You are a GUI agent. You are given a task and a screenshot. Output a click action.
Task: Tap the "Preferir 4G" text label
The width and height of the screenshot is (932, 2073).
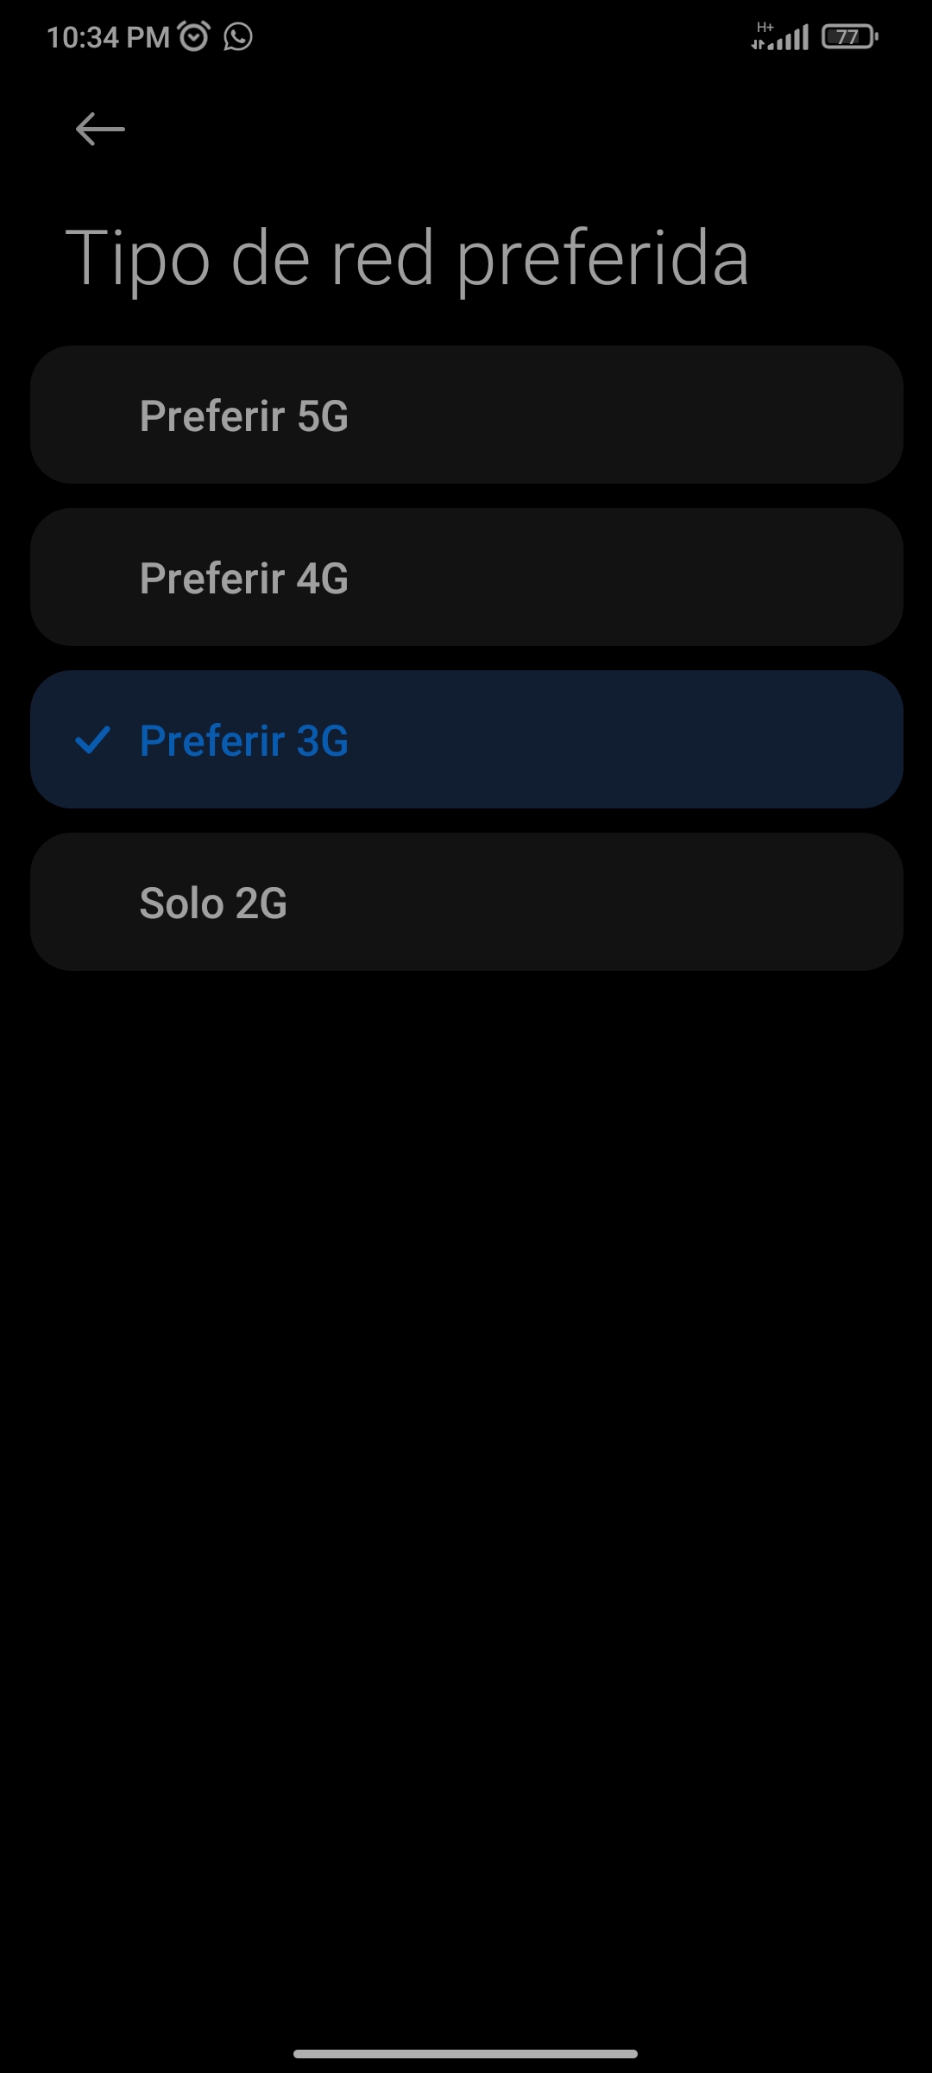pos(244,578)
